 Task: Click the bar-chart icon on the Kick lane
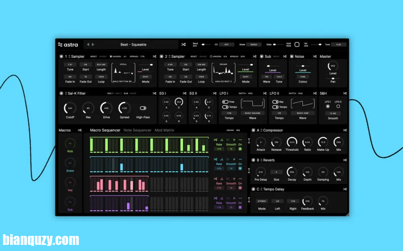[x=221, y=140]
